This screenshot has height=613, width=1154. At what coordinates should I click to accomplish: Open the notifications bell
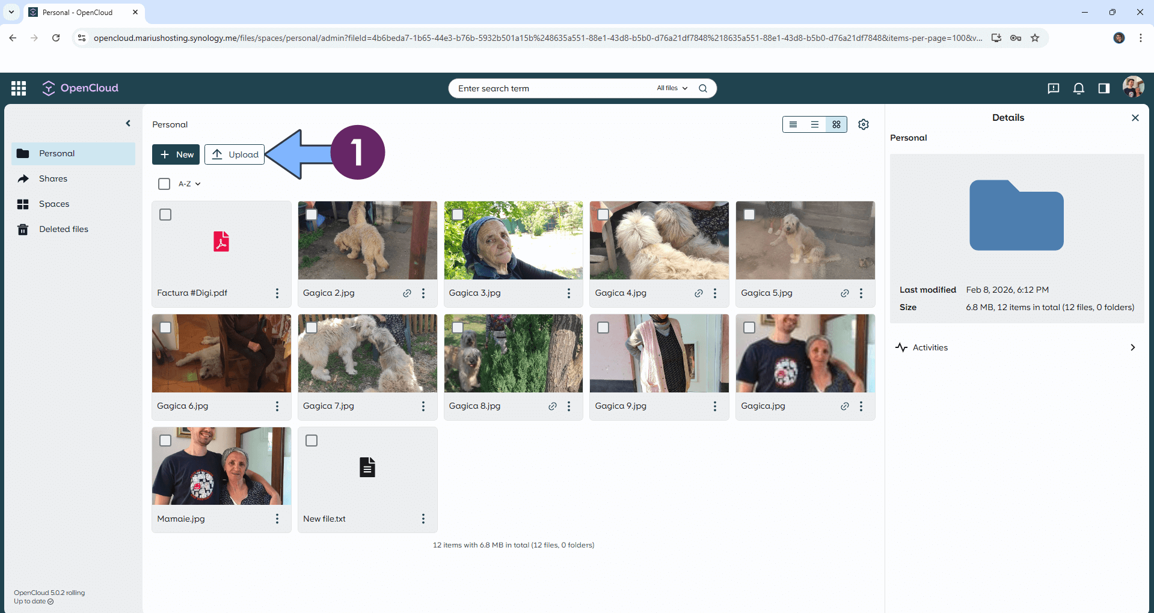click(x=1078, y=88)
